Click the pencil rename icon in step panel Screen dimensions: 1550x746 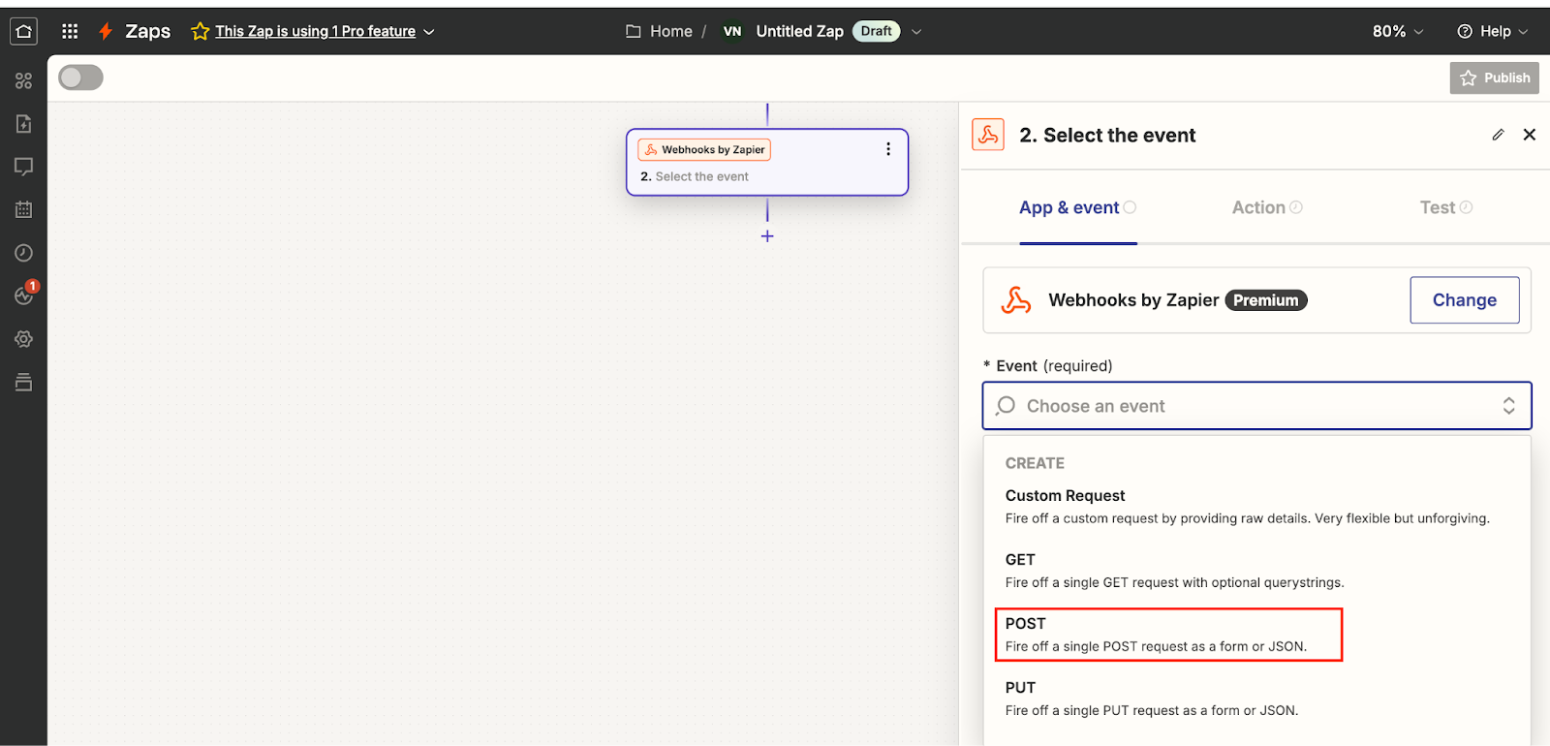(x=1498, y=135)
